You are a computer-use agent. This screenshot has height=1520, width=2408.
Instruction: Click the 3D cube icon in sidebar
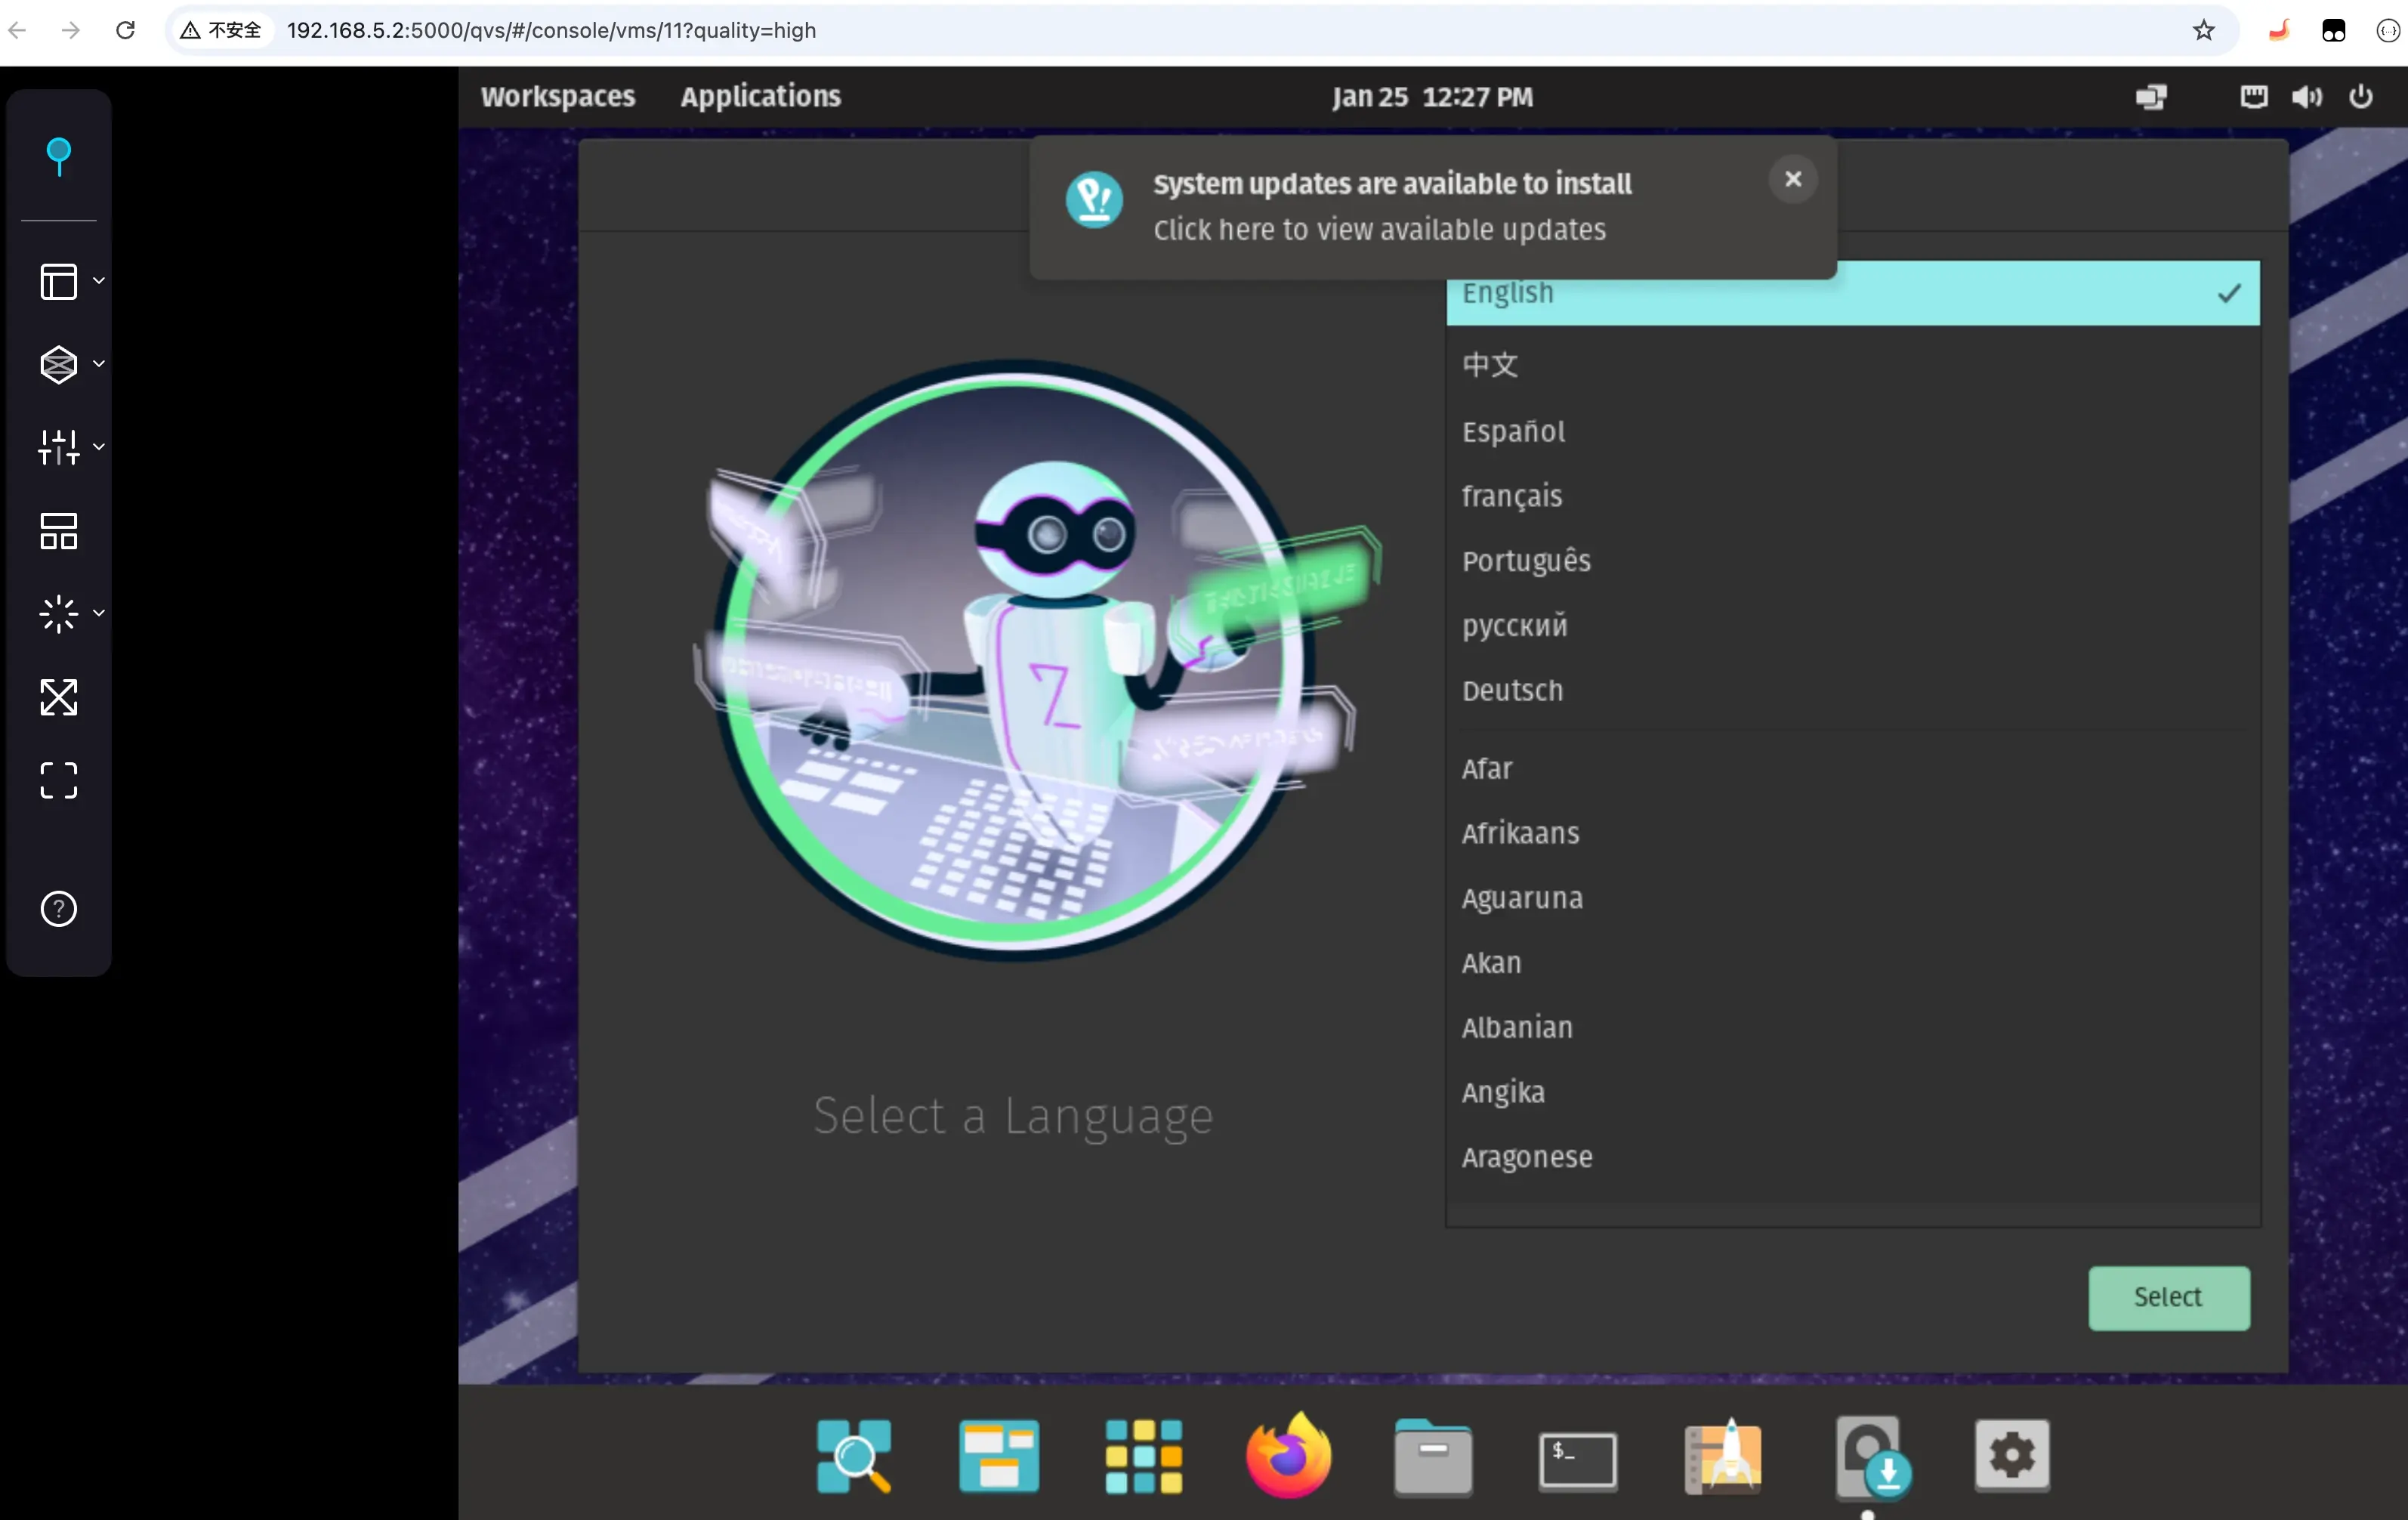(58, 364)
